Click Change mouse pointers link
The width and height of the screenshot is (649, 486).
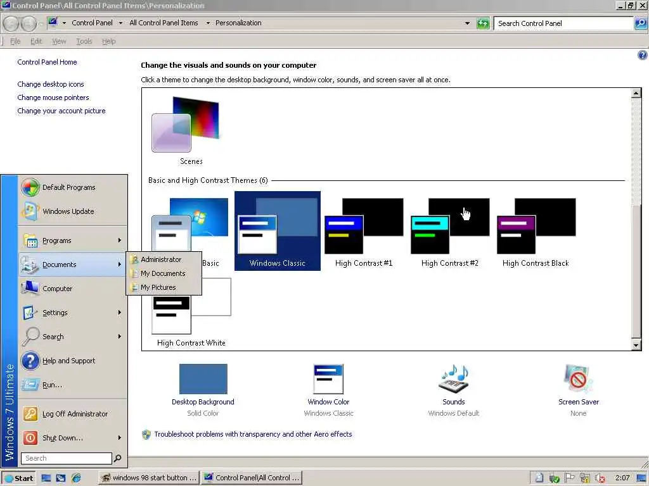pos(53,97)
